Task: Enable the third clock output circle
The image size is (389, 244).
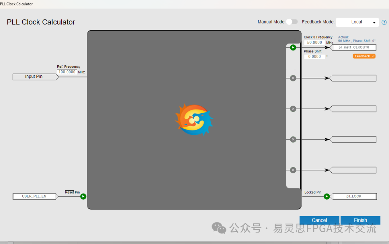Action: click(x=293, y=109)
